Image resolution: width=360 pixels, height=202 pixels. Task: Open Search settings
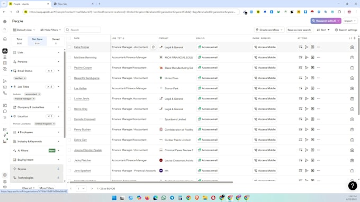[x=346, y=30]
